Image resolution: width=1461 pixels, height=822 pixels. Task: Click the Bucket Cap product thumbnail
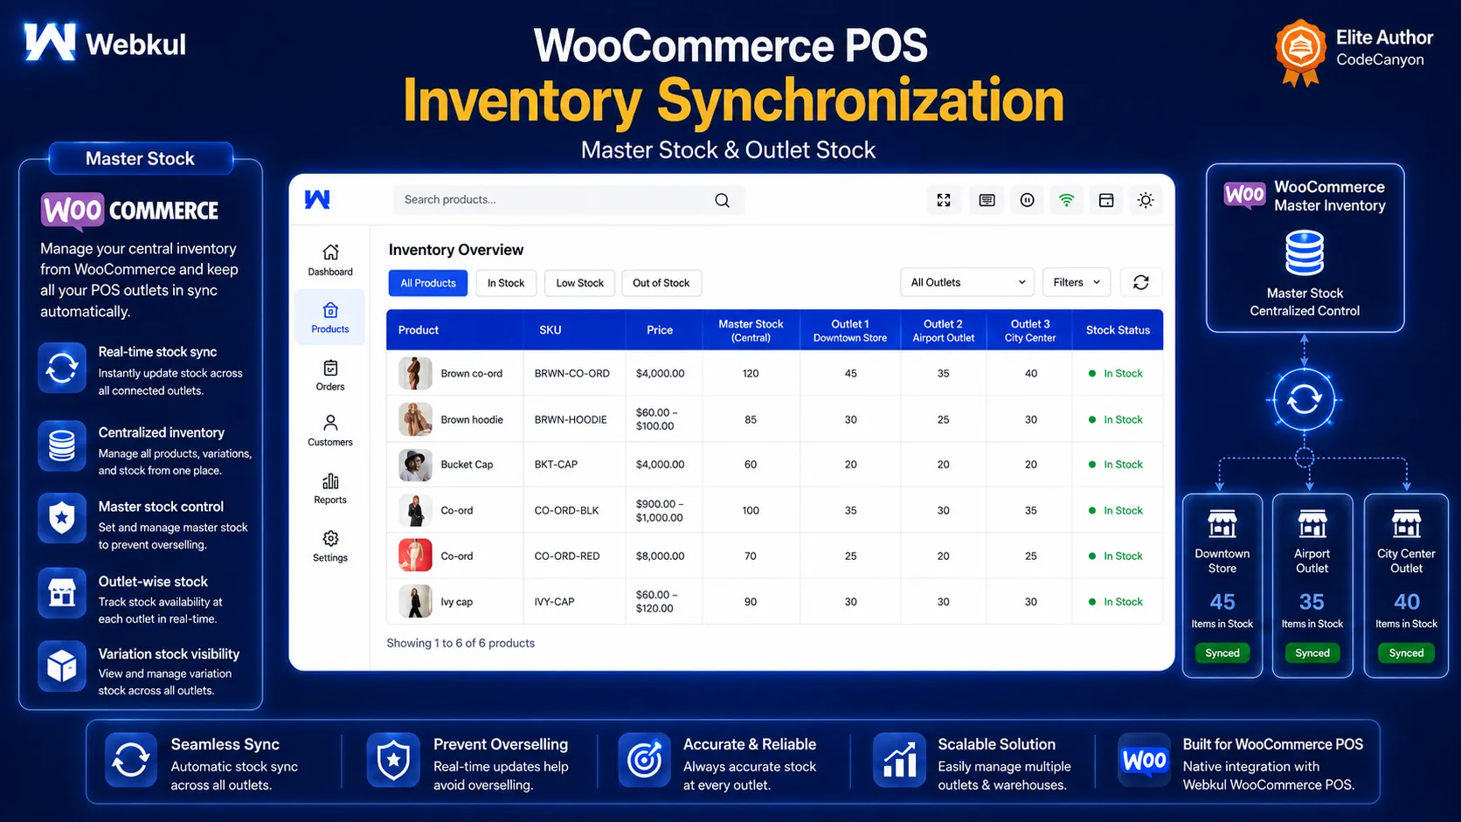tap(415, 465)
